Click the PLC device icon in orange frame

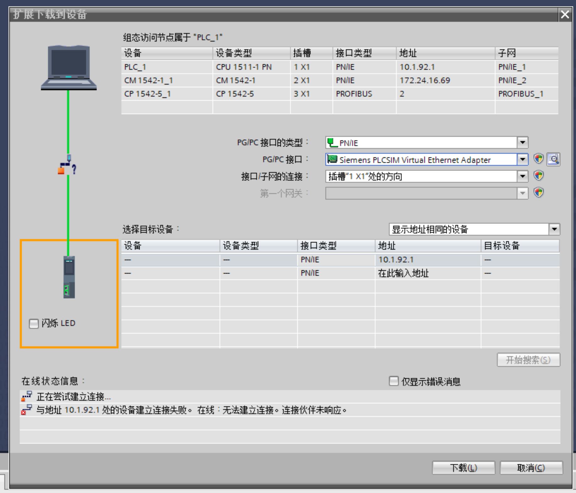pyautogui.click(x=69, y=277)
